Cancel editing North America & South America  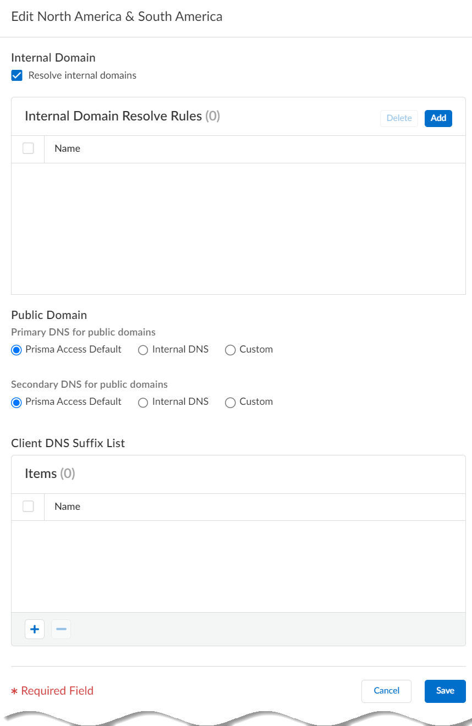386,691
